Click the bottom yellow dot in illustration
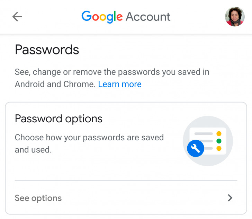Screen dimensions: 252x219 click(x=219, y=149)
